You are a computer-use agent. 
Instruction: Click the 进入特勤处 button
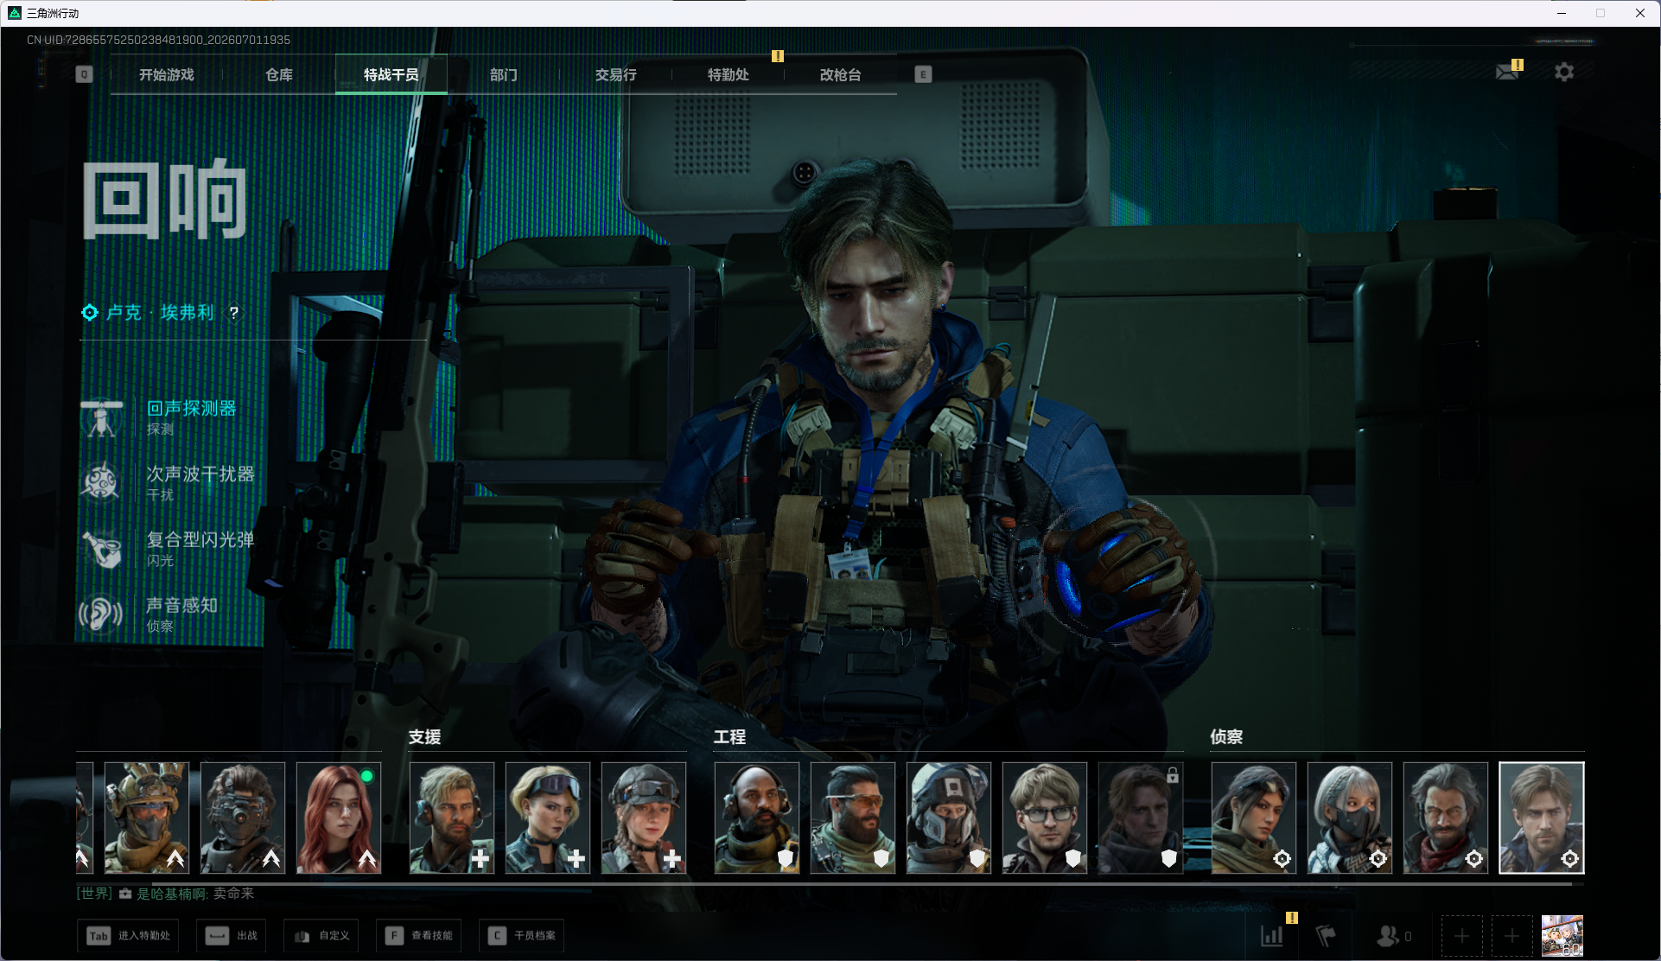(x=129, y=935)
